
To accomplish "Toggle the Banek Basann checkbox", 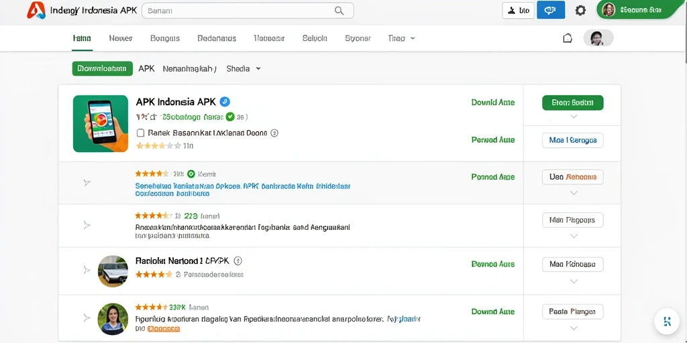I will (141, 133).
